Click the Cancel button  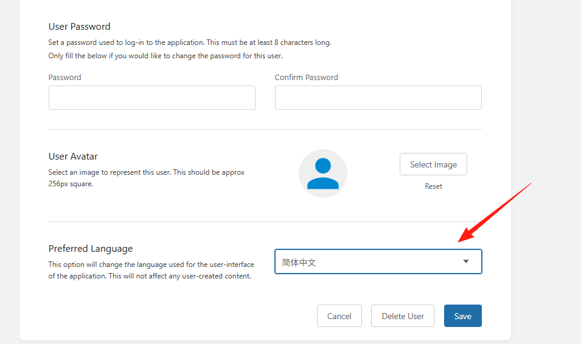[x=339, y=316]
